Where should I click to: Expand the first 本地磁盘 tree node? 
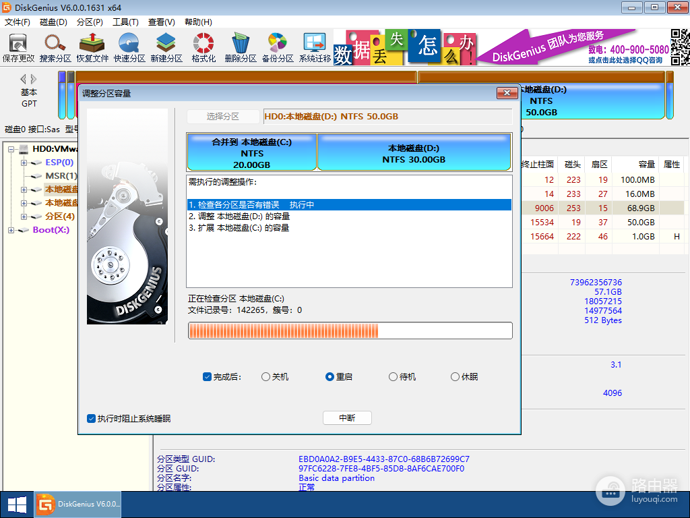[x=24, y=190]
